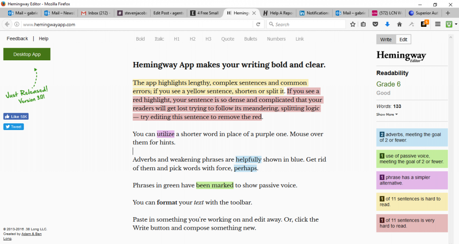Click the Hemingway App heading in editor
The width and height of the screenshot is (459, 244).
coord(229,64)
